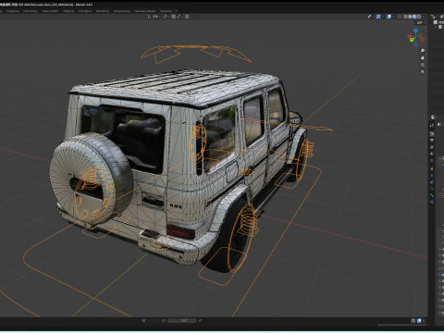Switch to Shading workspace tab
The image size is (444, 333).
(68, 11)
